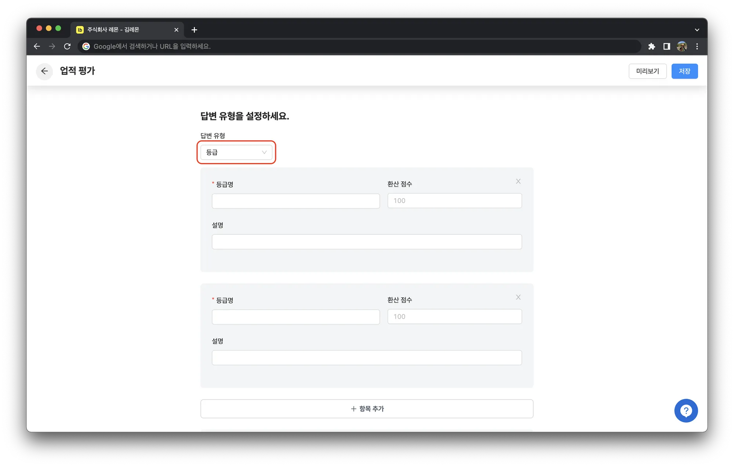Open the Chrome profile avatar

(682, 46)
